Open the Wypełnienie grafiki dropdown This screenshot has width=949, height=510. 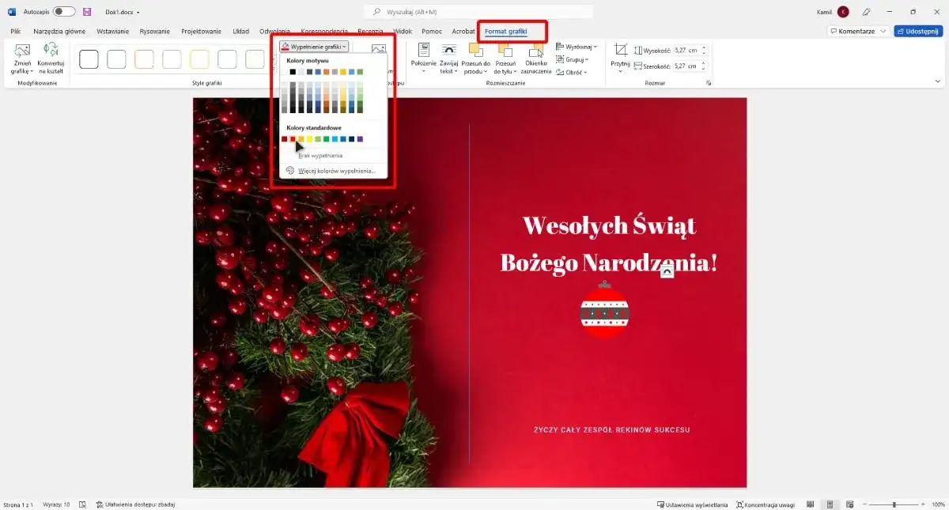tap(312, 45)
